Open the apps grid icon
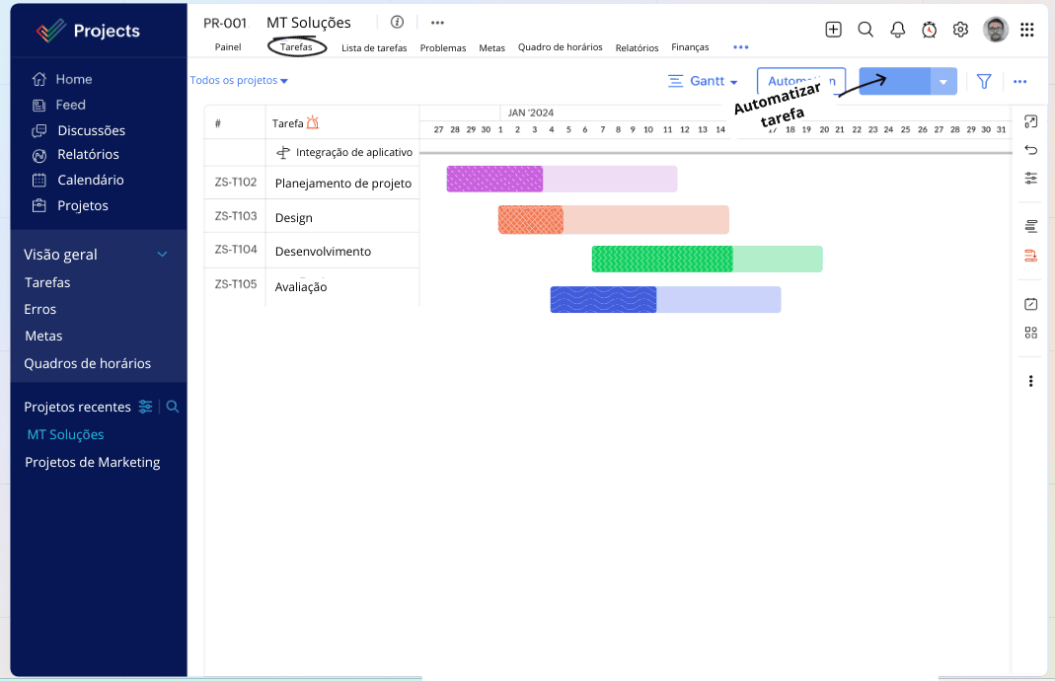This screenshot has height=681, width=1055. (1026, 30)
